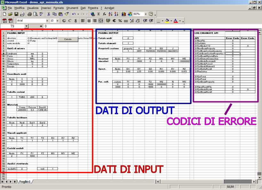Click the Cut scissors icon
Image resolution: width=262 pixels, height=190 pixels.
point(49,14)
